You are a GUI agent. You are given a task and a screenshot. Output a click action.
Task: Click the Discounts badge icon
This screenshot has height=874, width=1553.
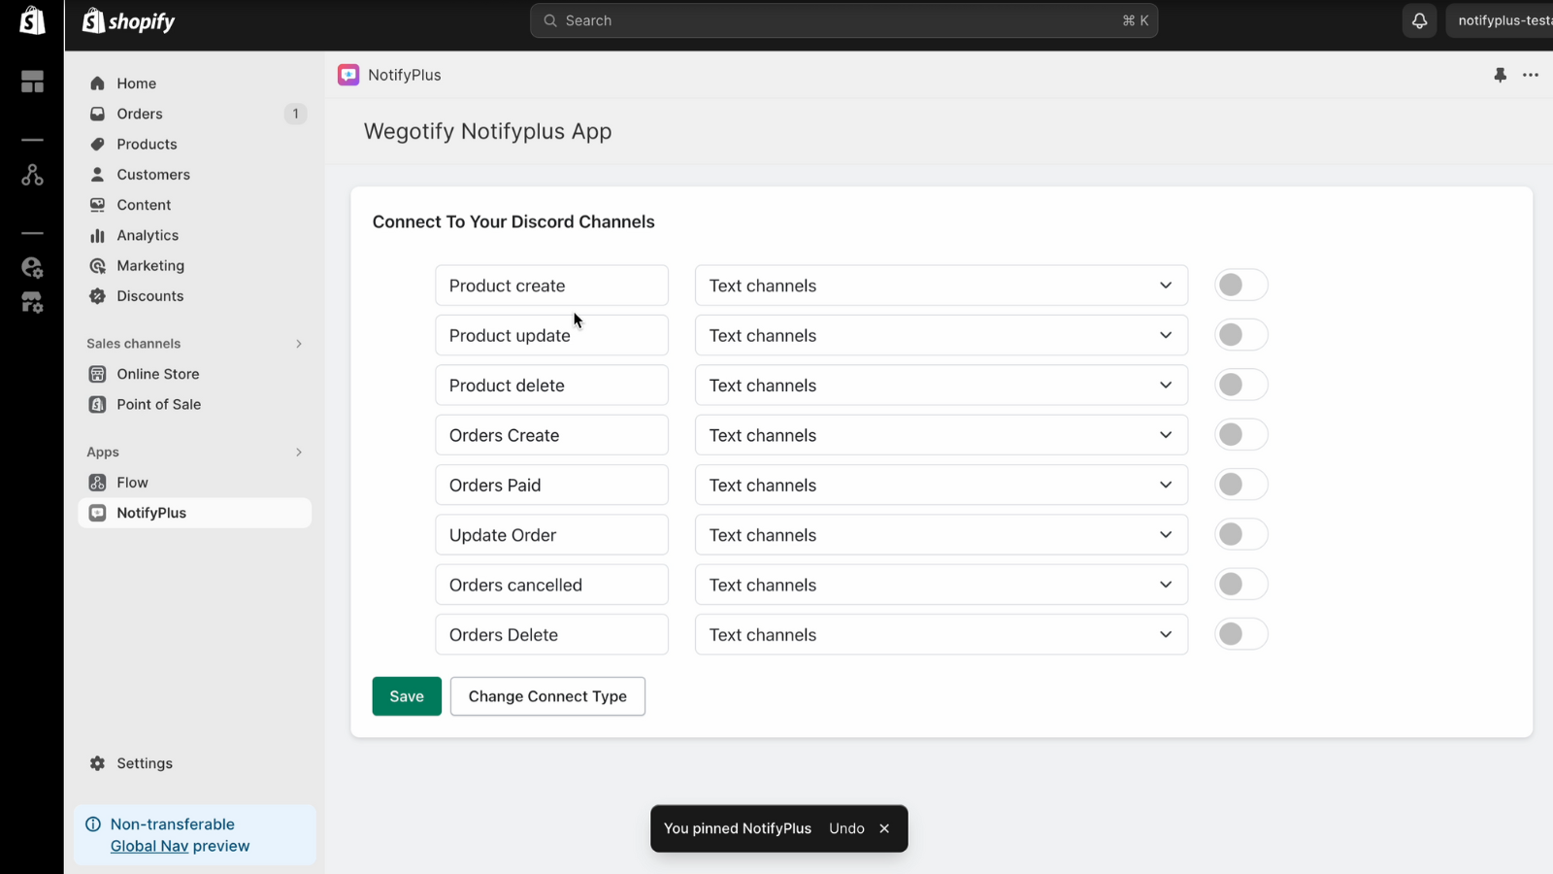click(97, 296)
